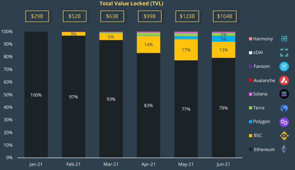Screen dimensions: 295x170
Task: Click the BSC logo icon
Action: (x=284, y=135)
